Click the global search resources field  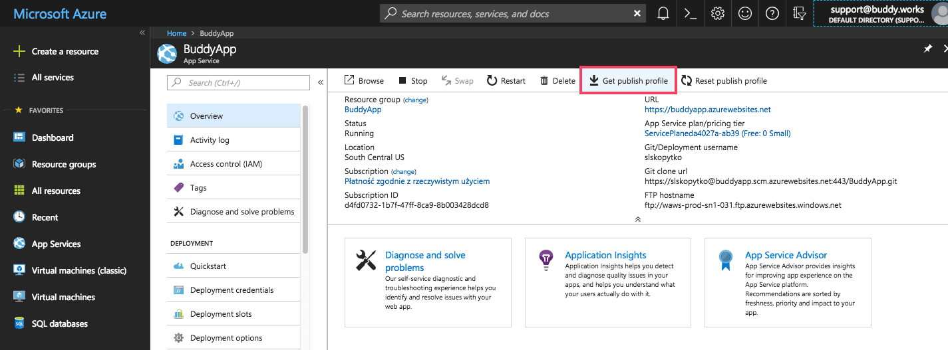click(x=512, y=13)
